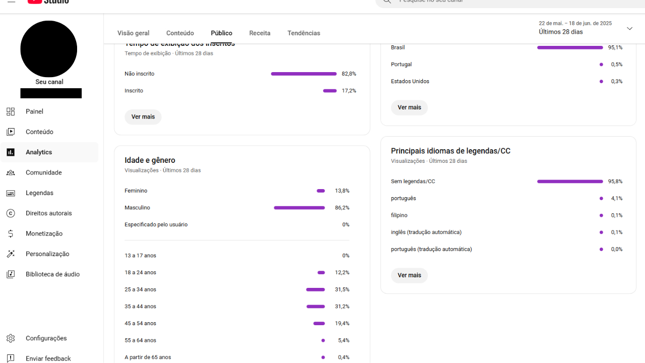Open Biblioteca de áudio in sidebar
645x363 pixels.
coord(49,274)
